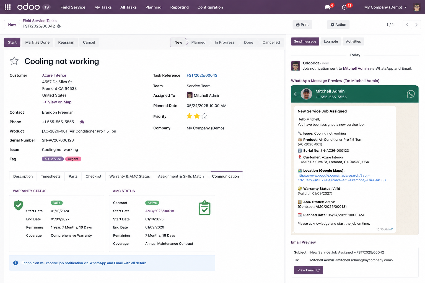
Task: Switch to the Warranty & AMC Status tab
Action: (x=129, y=176)
